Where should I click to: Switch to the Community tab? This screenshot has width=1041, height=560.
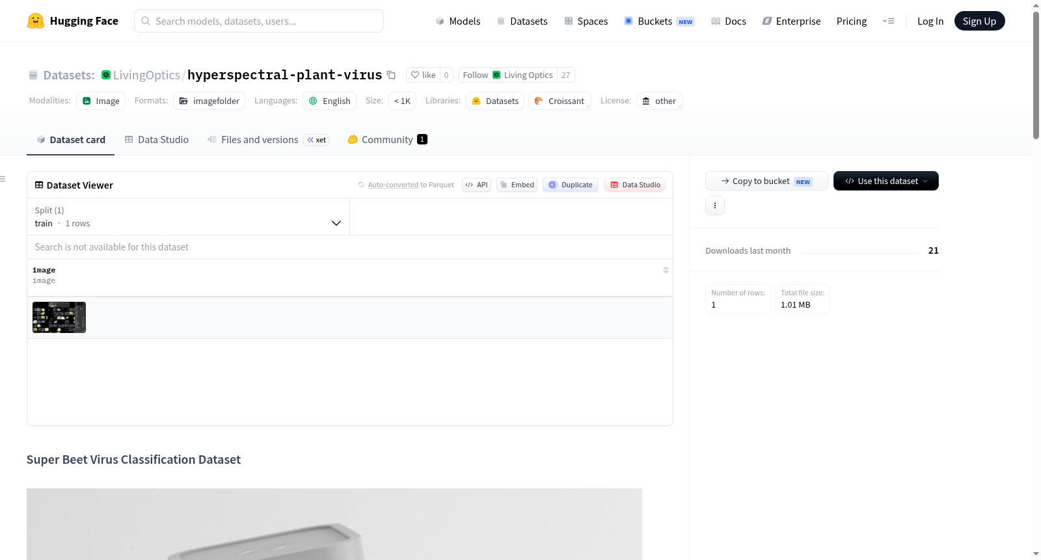(387, 140)
